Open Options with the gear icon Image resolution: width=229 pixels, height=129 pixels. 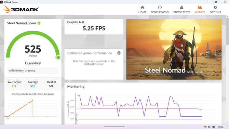215,7
